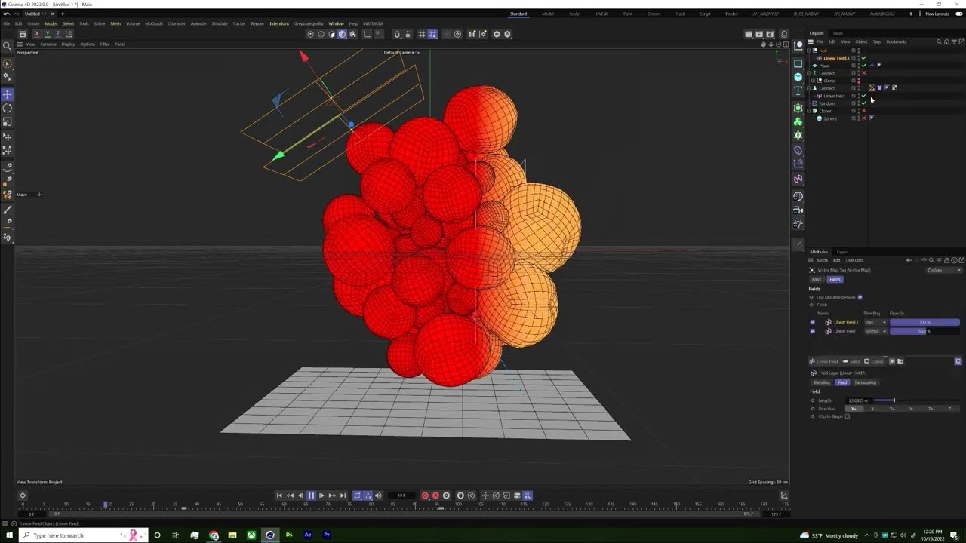Select the Scale tool in left toolbar
The height and width of the screenshot is (543, 966).
(8, 121)
